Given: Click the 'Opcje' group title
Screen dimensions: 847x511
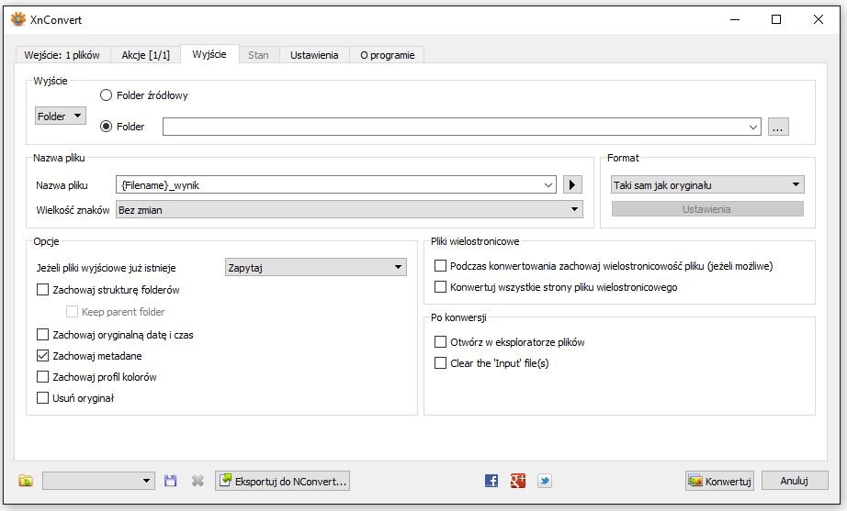Looking at the screenshot, I should pyautogui.click(x=46, y=241).
